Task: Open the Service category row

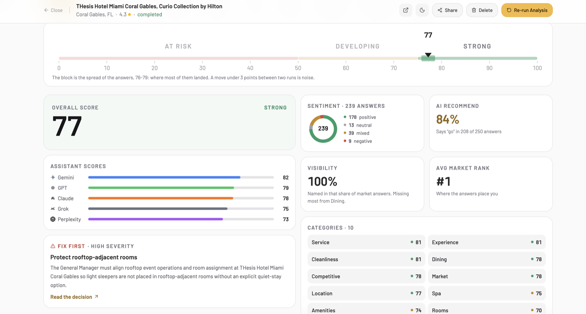Action: [366, 242]
